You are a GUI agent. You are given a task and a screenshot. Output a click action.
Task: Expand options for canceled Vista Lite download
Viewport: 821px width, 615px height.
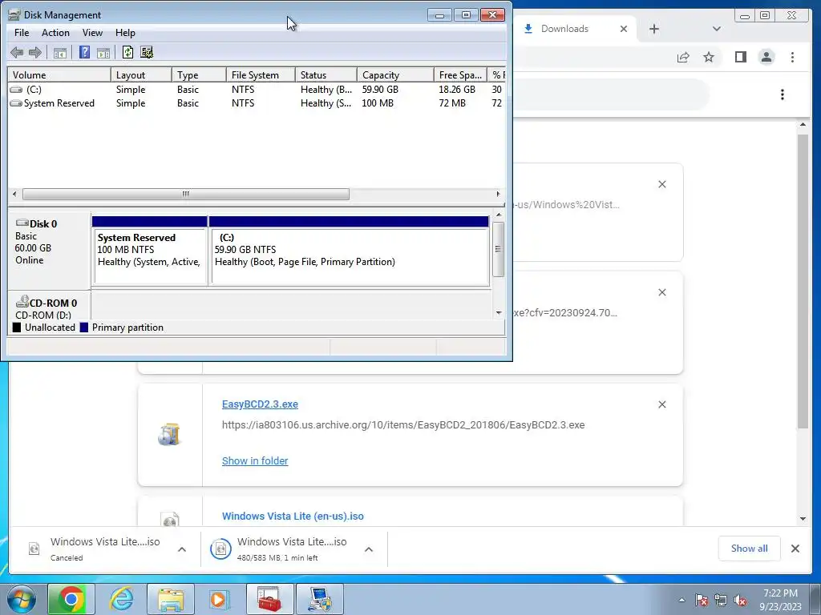[182, 549]
